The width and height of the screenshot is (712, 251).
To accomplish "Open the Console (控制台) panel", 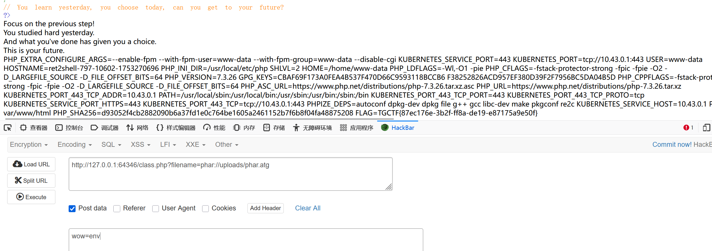I will tap(69, 128).
